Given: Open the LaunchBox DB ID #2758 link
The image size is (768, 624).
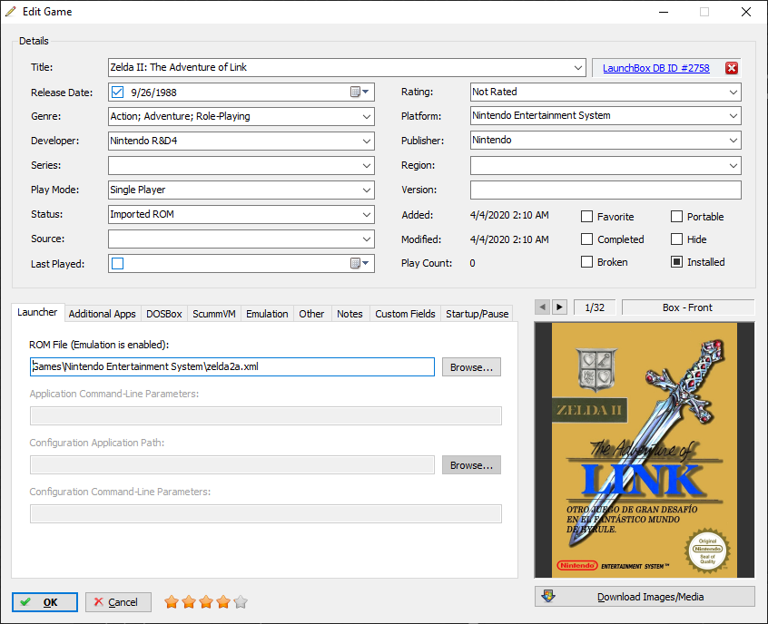Looking at the screenshot, I should [655, 68].
